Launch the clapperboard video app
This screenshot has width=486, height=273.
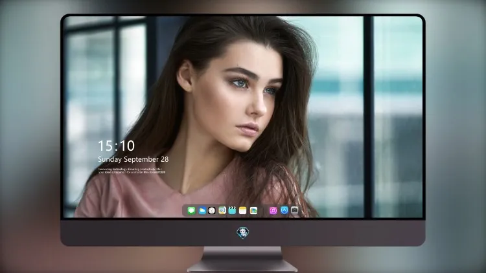point(232,210)
